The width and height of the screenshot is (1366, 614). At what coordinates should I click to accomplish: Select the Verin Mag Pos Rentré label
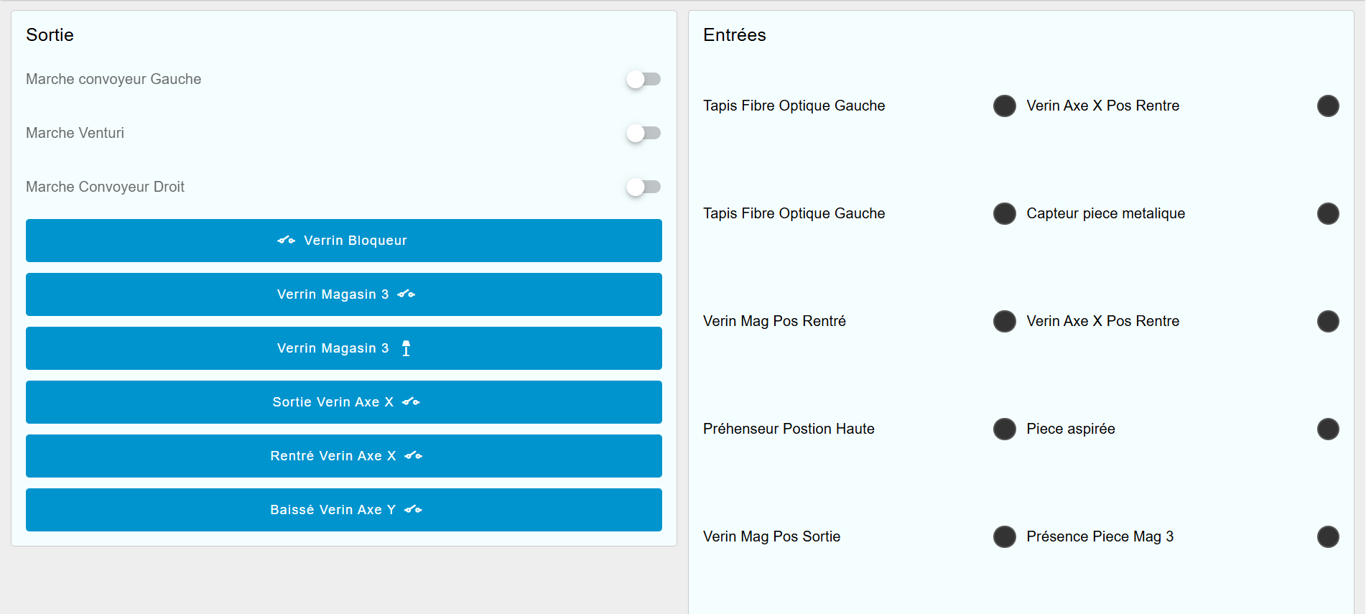click(x=774, y=321)
